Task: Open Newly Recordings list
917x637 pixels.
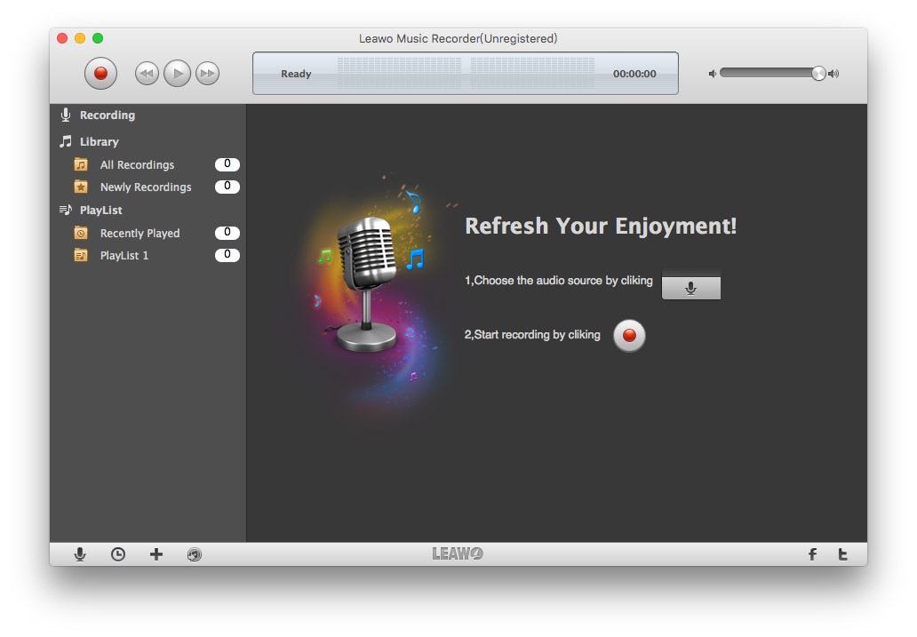Action: (x=145, y=187)
